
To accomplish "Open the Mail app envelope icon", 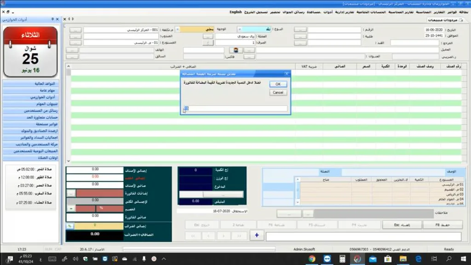I will 373,259.
